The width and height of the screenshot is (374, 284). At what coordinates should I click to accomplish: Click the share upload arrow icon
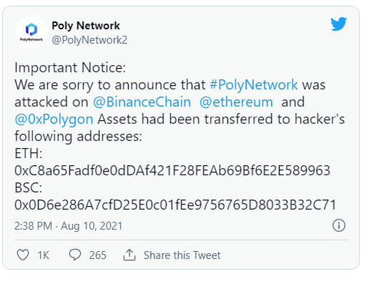pyautogui.click(x=129, y=255)
